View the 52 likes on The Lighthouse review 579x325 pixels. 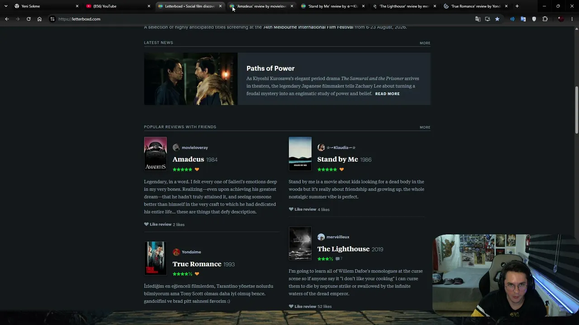[x=325, y=306]
